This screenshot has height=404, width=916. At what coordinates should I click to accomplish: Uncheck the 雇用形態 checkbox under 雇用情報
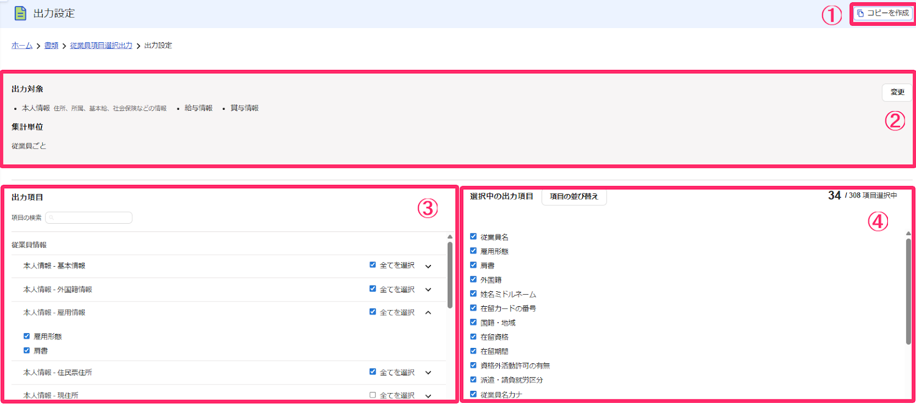point(26,336)
